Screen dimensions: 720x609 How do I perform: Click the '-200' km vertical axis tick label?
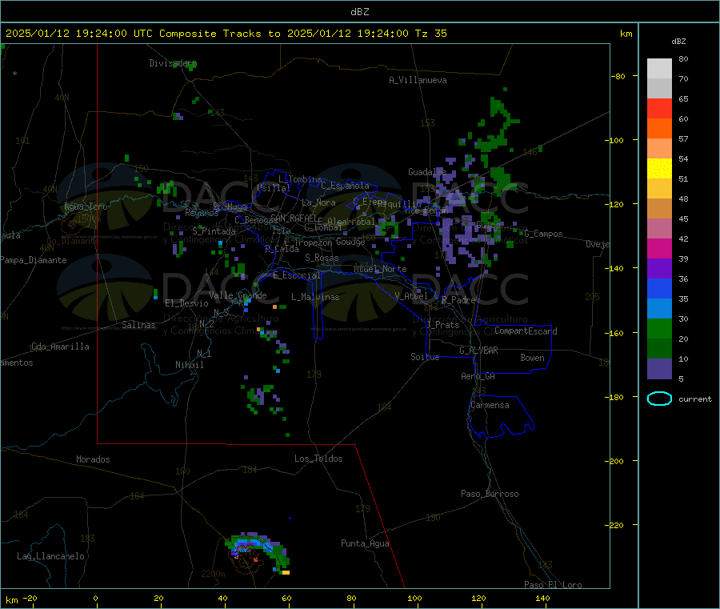point(614,461)
